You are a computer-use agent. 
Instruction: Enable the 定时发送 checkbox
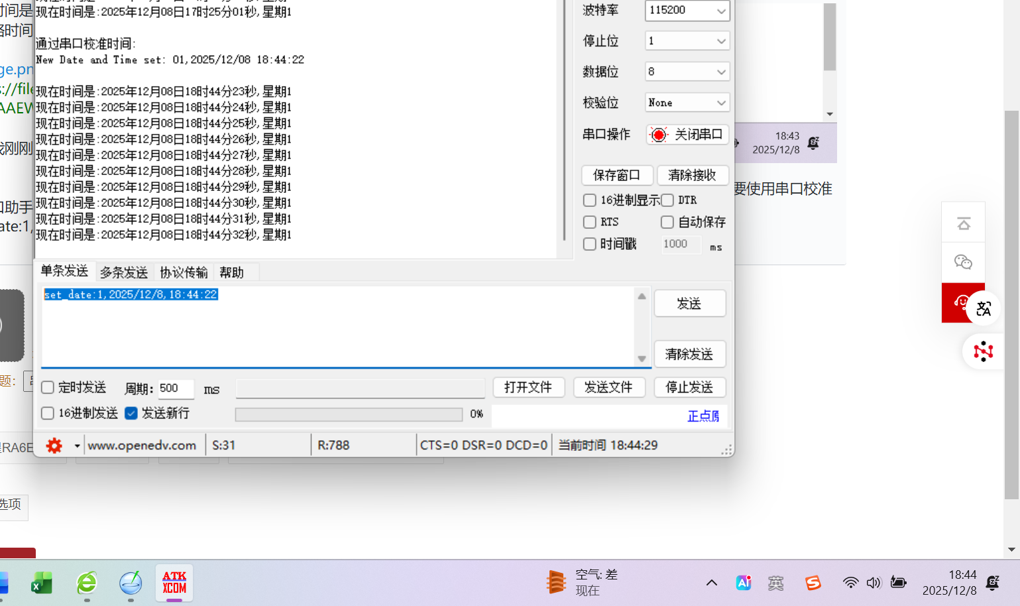(48, 387)
